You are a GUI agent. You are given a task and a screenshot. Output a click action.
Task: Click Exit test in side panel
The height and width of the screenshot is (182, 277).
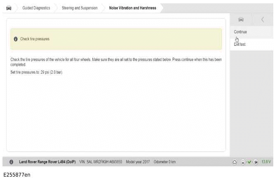[x=240, y=44]
